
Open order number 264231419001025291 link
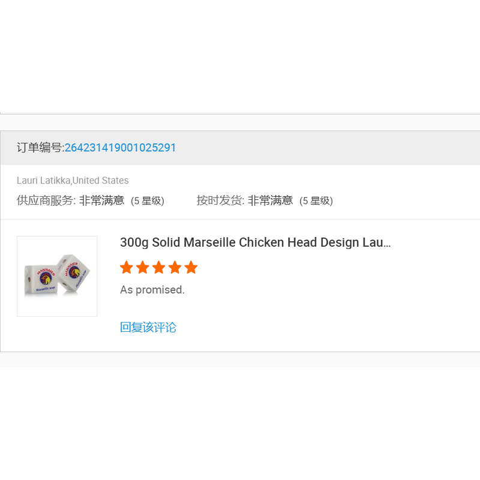pos(121,148)
